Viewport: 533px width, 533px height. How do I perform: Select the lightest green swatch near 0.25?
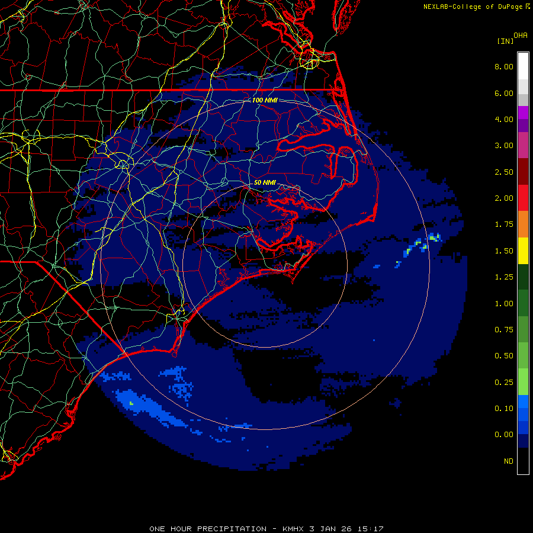[523, 382]
